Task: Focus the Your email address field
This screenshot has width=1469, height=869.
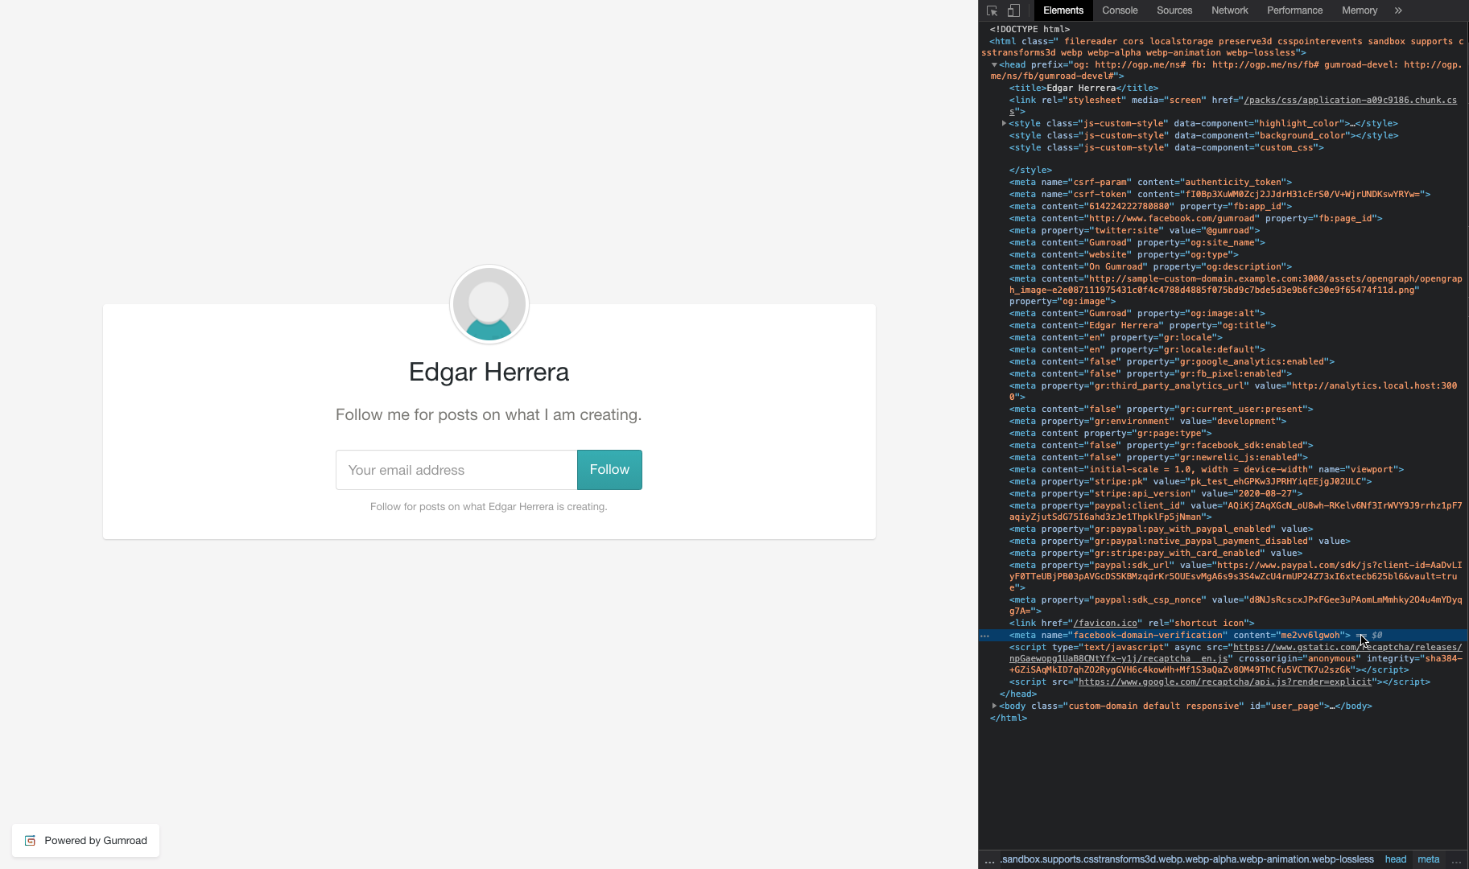Action: coord(456,470)
